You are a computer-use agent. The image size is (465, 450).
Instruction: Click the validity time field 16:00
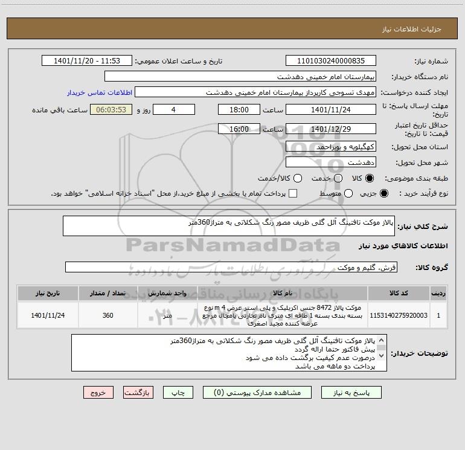239,129
